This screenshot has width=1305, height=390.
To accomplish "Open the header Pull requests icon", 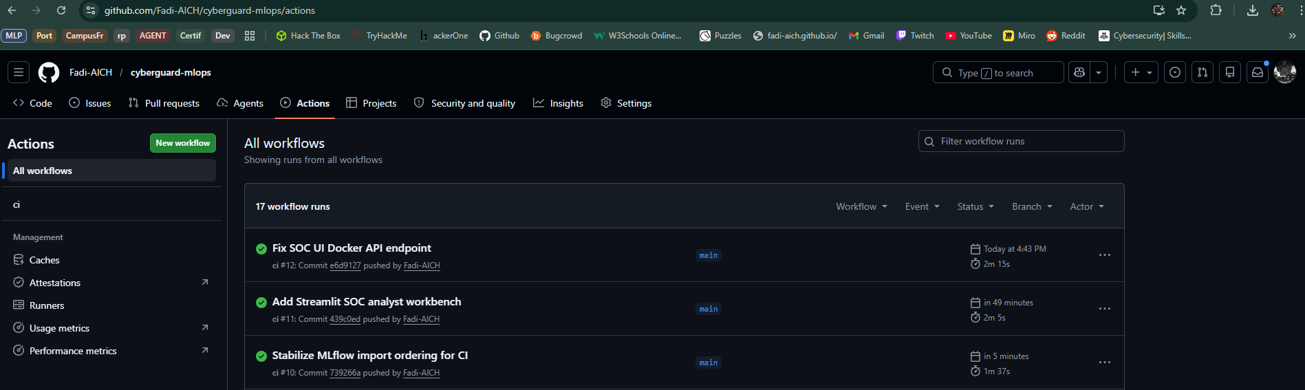I will coord(1202,72).
